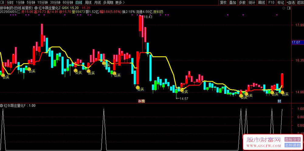Switch to the 60分钟 period tab

point(68,2)
